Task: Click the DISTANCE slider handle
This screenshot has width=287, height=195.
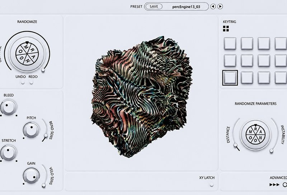Action: 235,145
